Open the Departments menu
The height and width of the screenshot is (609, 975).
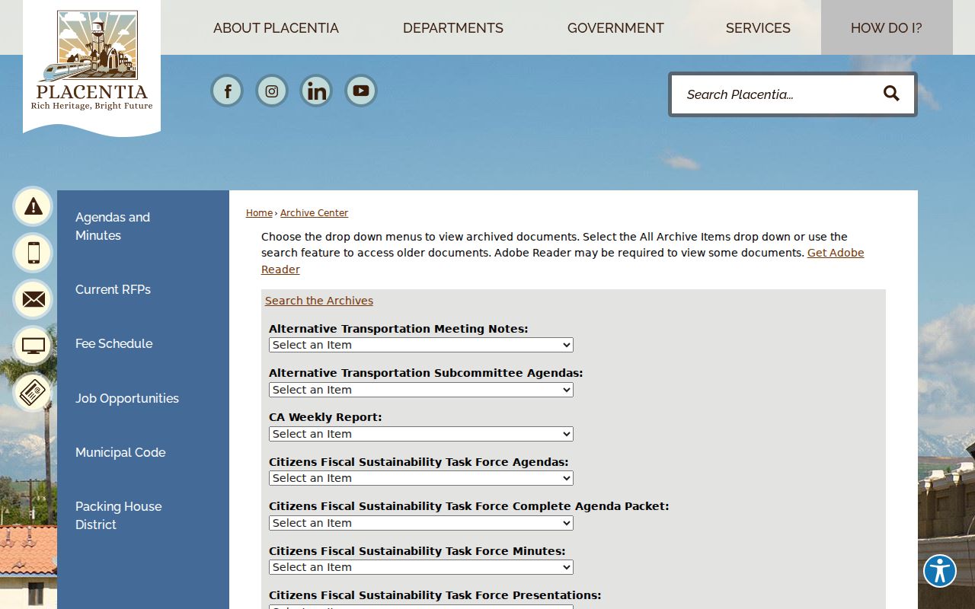point(453,28)
